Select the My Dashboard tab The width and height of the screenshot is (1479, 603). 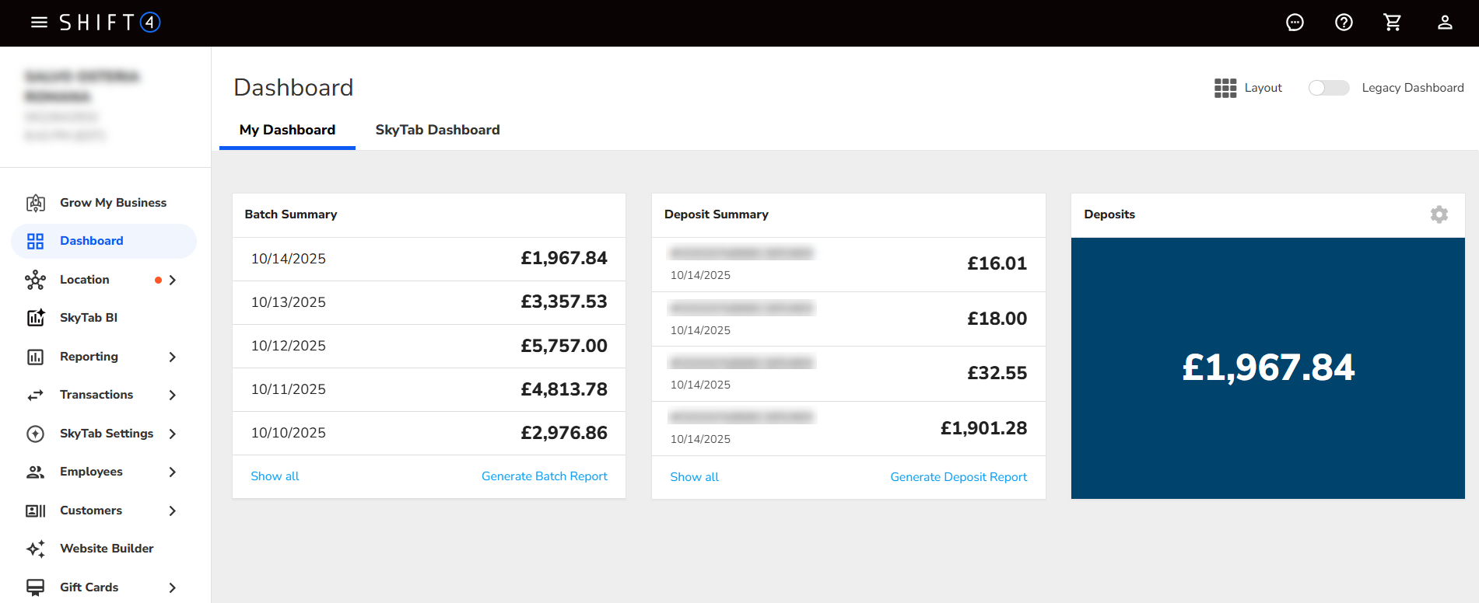tap(287, 130)
